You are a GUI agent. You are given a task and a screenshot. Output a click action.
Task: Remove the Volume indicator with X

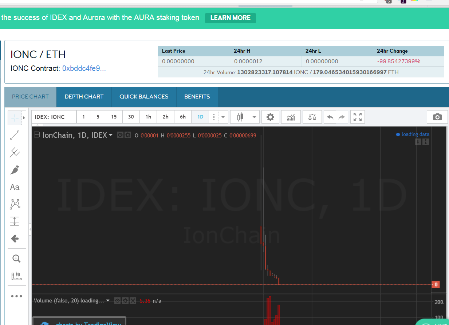click(x=133, y=301)
